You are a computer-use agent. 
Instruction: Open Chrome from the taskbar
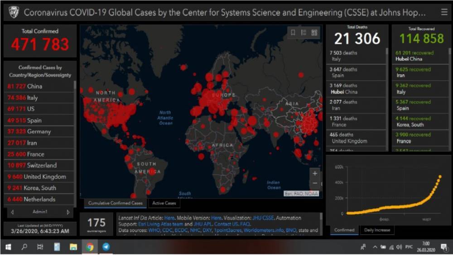(x=90, y=247)
